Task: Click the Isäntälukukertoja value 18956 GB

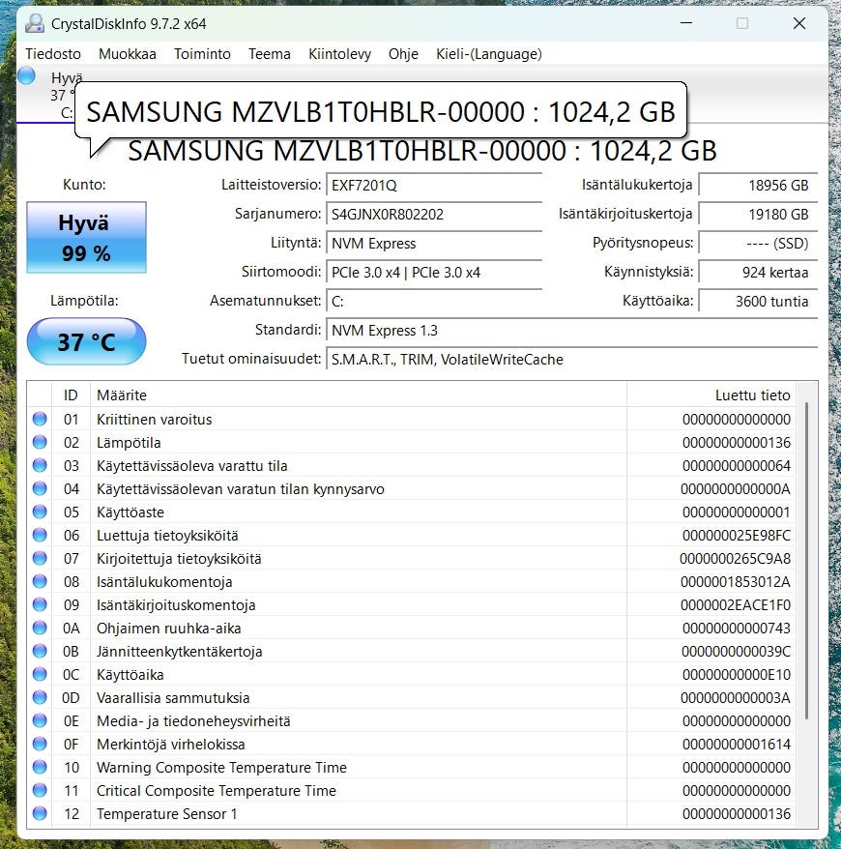Action: point(758,186)
